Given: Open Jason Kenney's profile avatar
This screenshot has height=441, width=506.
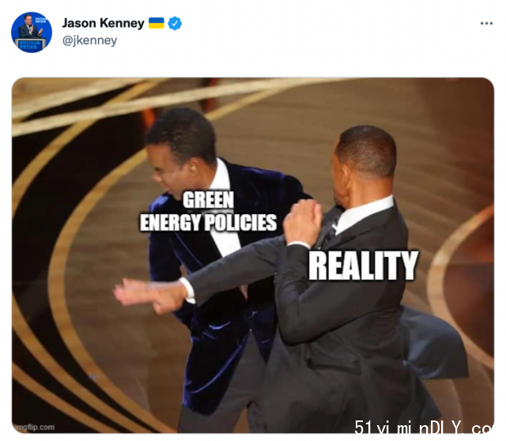Looking at the screenshot, I should coord(32,32).
